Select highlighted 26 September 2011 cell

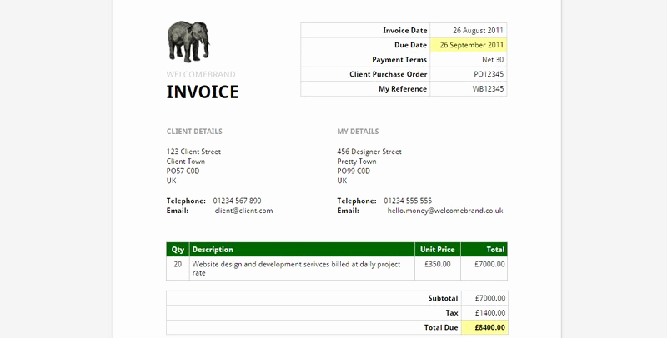pyautogui.click(x=469, y=45)
